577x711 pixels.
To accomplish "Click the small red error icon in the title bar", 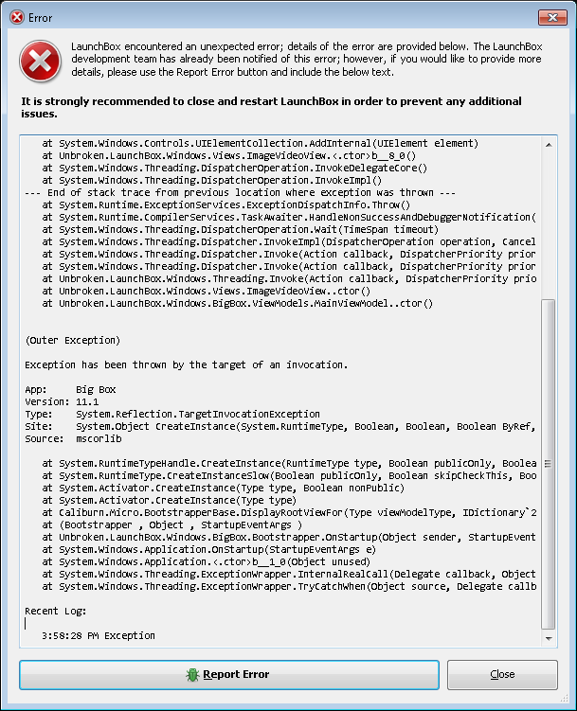I will [17, 17].
